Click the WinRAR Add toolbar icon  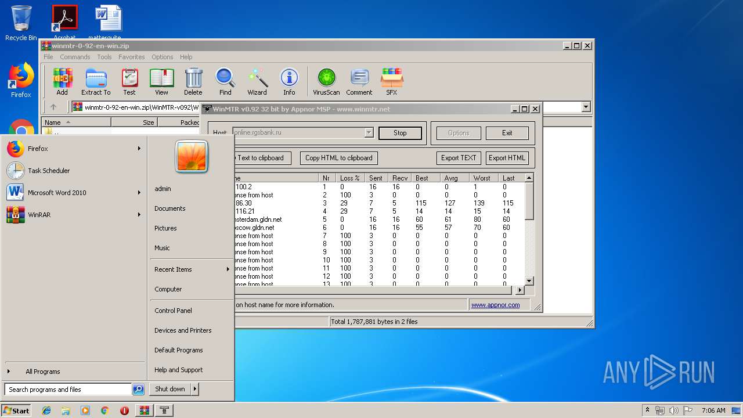tap(62, 81)
